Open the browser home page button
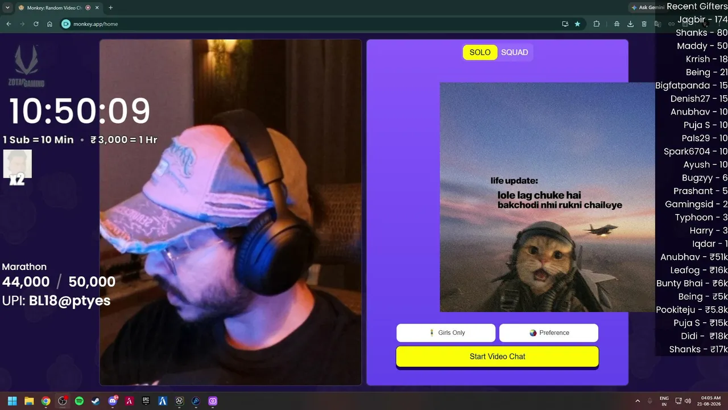The width and height of the screenshot is (728, 410). 49,24
